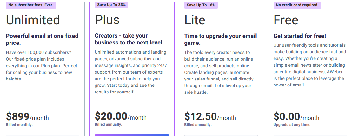Click 'Get started for free!' heading

tap(300, 36)
